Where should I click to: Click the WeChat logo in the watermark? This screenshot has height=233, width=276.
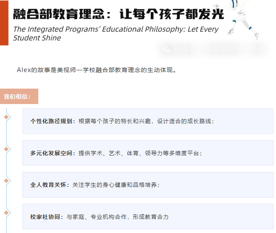[167, 50]
